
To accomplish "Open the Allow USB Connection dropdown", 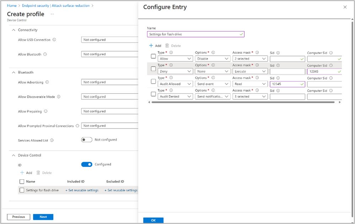I will click(109, 40).
